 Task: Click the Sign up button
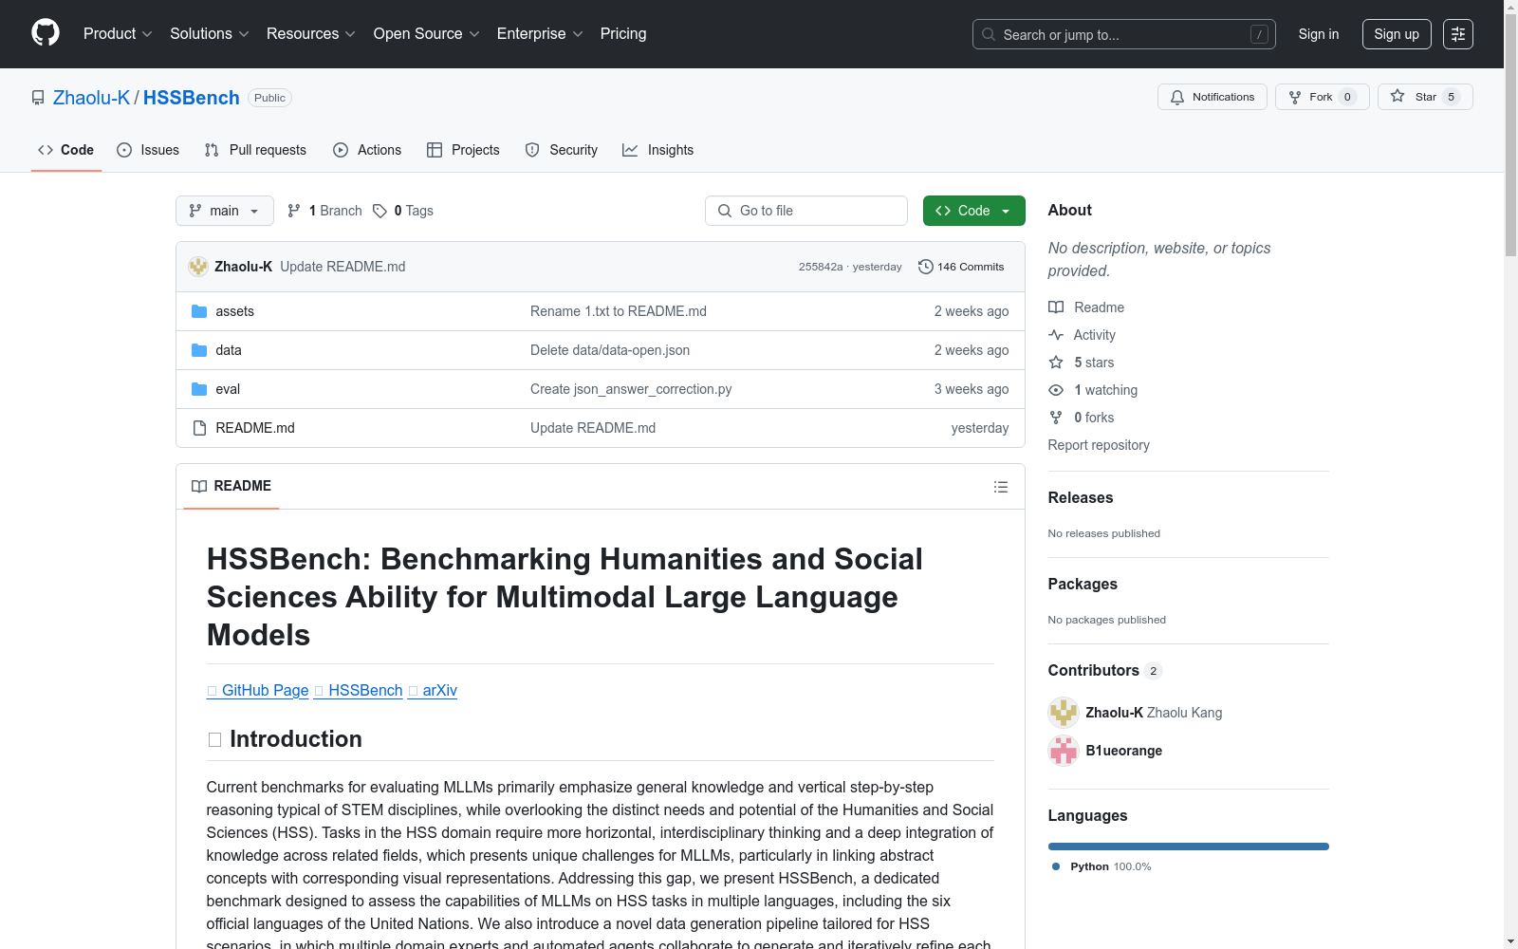[1397, 34]
